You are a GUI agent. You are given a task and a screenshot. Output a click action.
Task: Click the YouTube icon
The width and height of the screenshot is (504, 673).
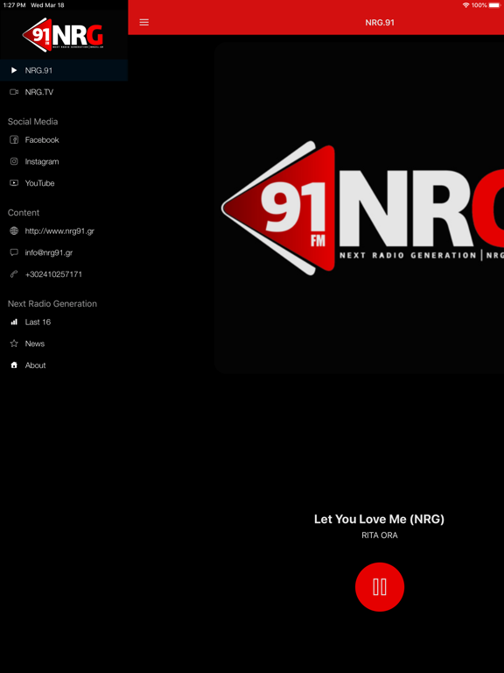pos(14,183)
